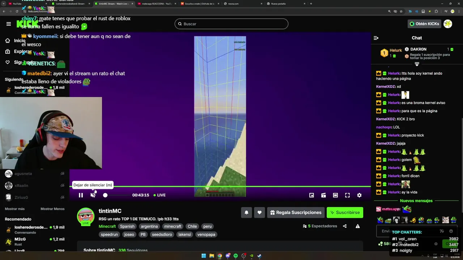Open a new browser tab plus

point(311,4)
